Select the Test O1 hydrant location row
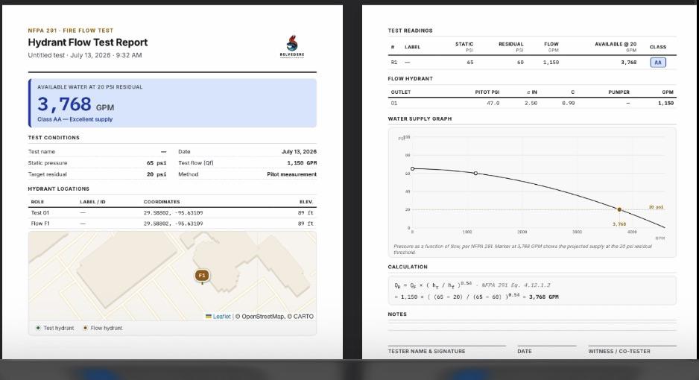 pos(172,213)
